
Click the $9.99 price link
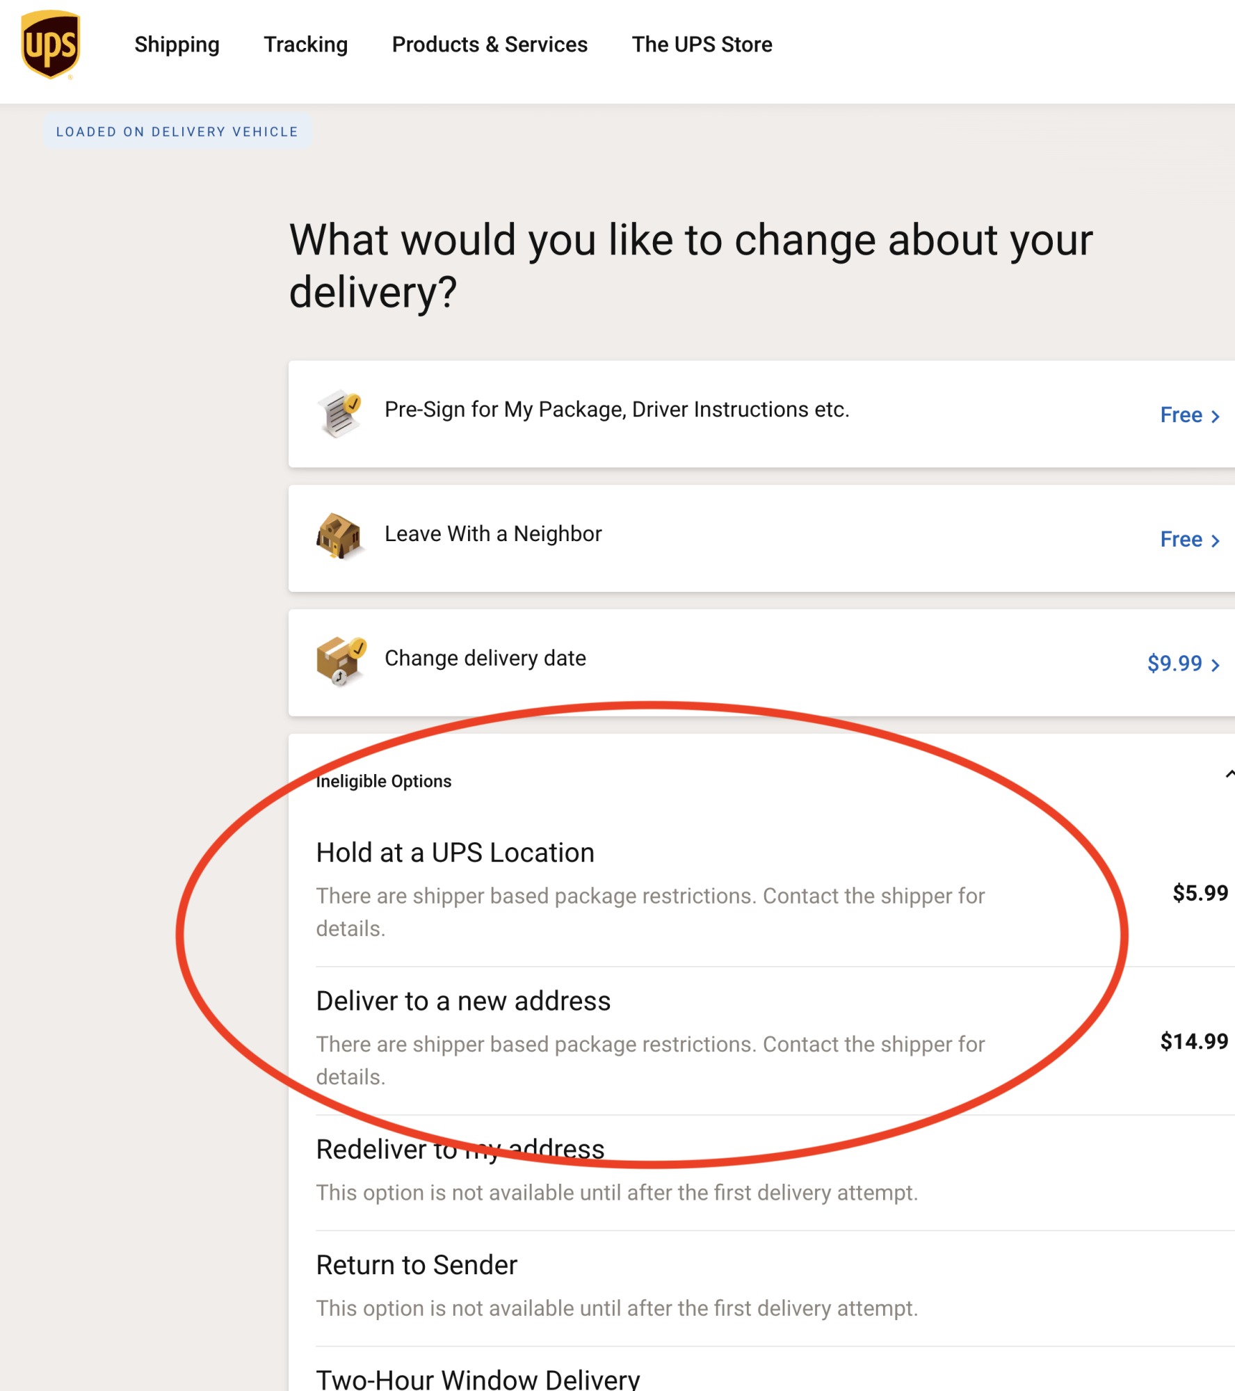tap(1175, 664)
